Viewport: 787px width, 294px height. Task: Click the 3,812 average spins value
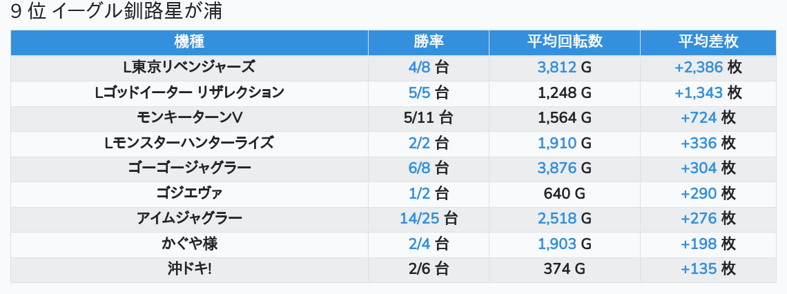556,68
